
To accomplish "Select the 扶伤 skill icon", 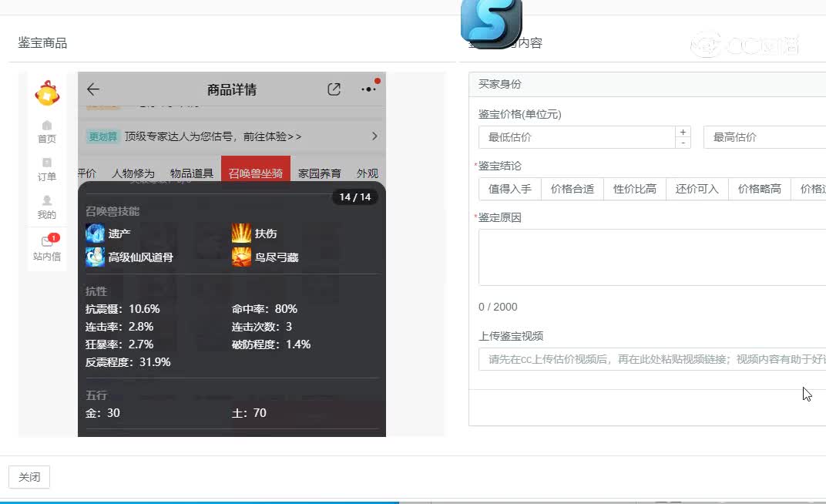I will point(241,234).
